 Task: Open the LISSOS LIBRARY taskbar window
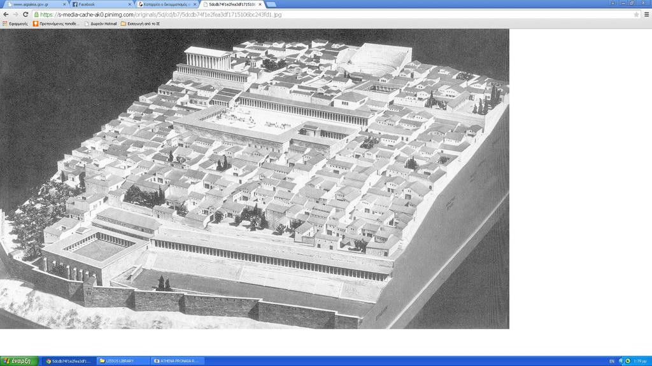tap(123, 361)
